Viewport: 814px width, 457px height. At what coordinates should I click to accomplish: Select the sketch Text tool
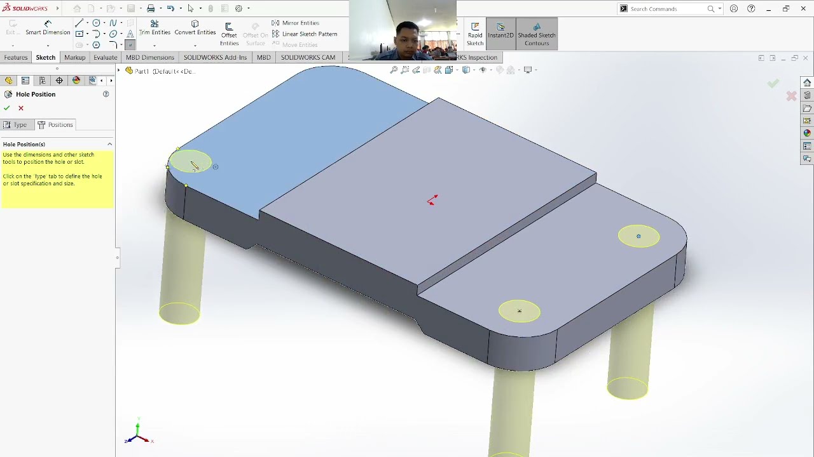pyautogui.click(x=130, y=34)
